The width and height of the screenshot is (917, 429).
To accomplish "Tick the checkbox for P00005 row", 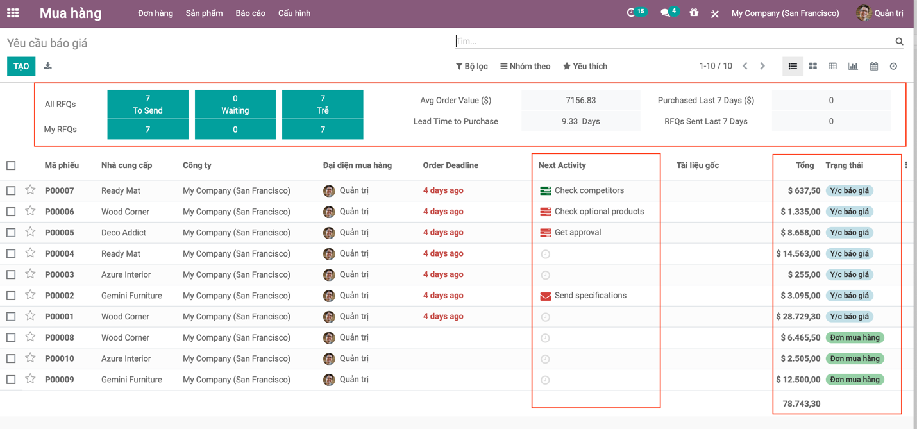I will click(x=11, y=233).
